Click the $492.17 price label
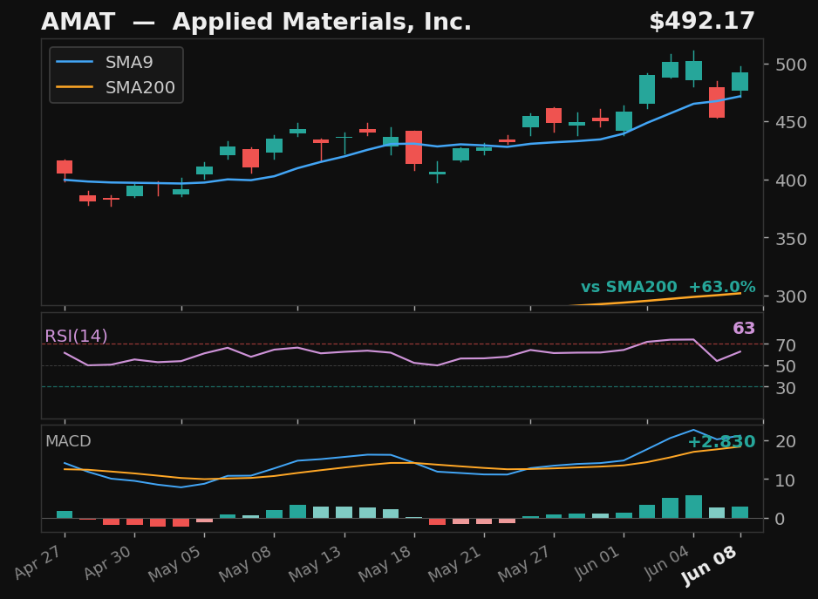This screenshot has height=599, width=818. 702,22
